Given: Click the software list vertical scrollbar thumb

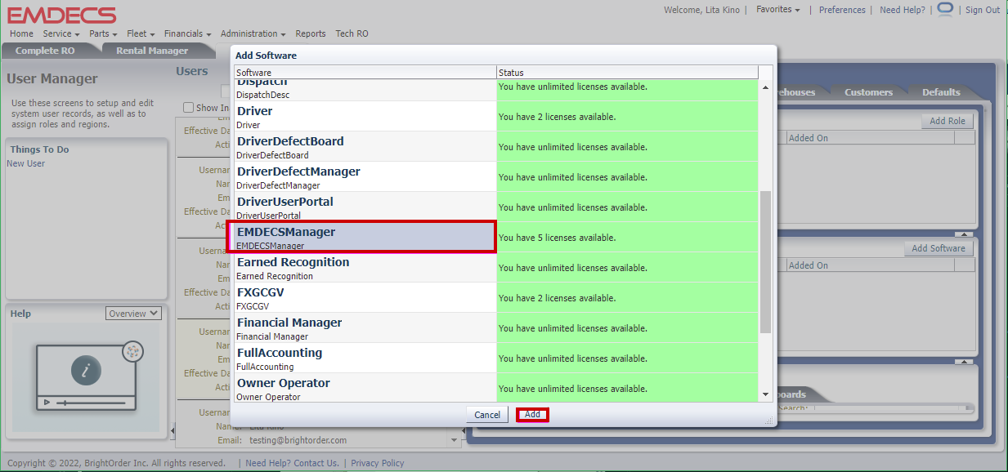Looking at the screenshot, I should pyautogui.click(x=766, y=263).
